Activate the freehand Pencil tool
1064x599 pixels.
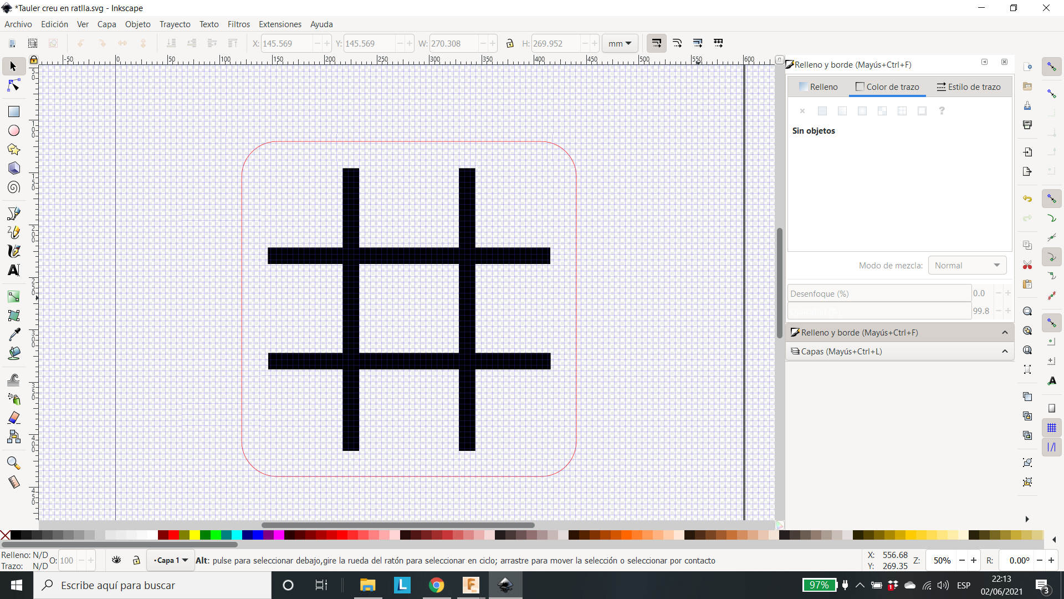[13, 232]
